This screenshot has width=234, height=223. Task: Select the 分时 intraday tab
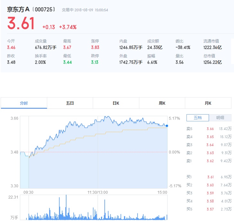(x=24, y=103)
